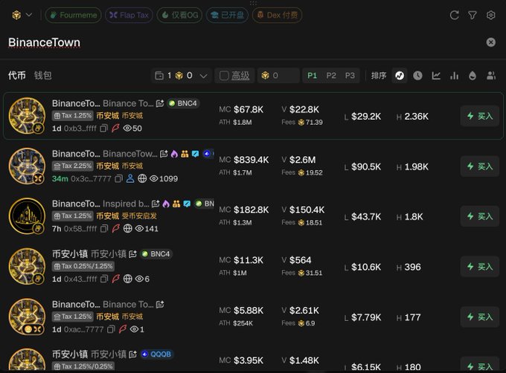Viewport: 506px width, 373px height.
Task: Open website globe icon for 0x58...ffff
Action: click(x=127, y=229)
